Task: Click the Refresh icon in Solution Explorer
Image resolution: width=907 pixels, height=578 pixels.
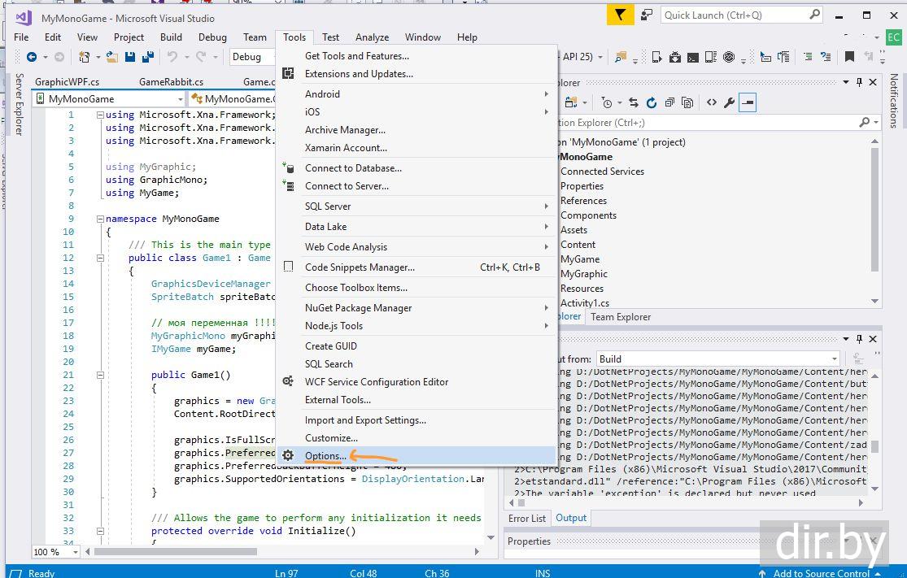Action: point(651,102)
